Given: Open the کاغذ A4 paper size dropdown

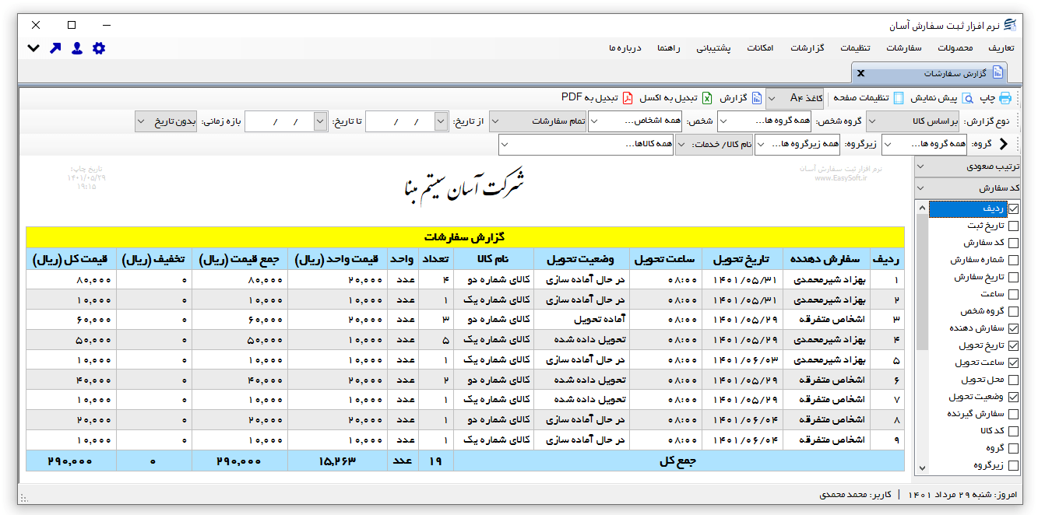Looking at the screenshot, I should point(795,98).
